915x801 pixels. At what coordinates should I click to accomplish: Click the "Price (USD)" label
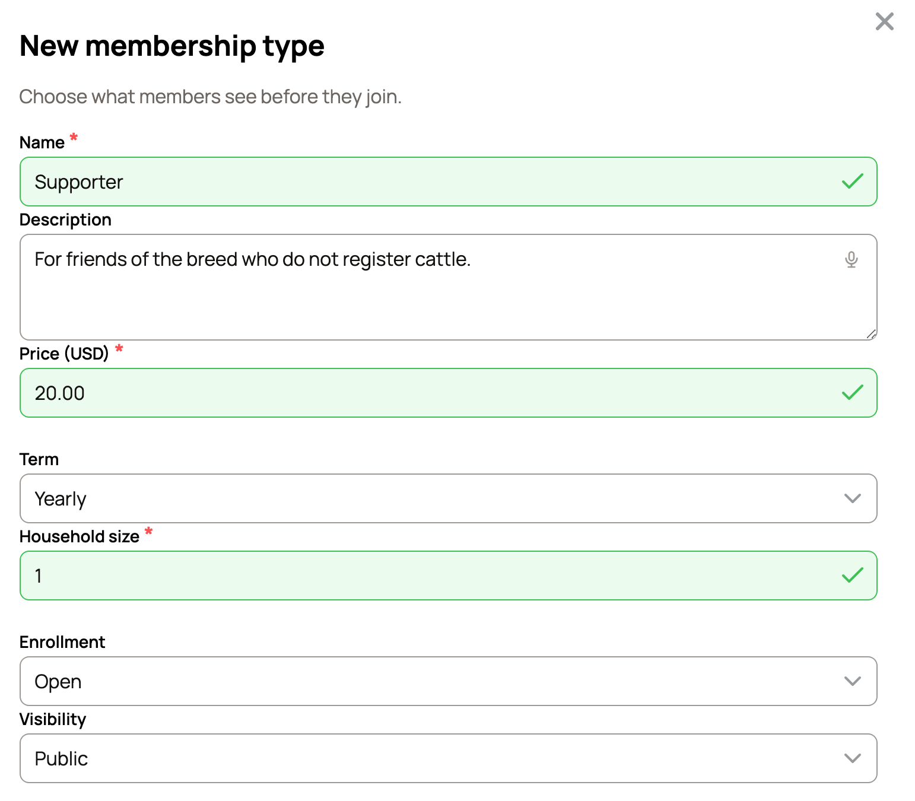64,354
